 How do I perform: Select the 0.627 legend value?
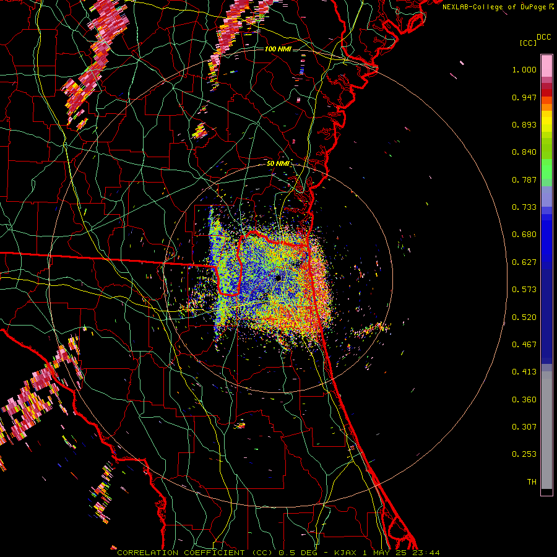pyautogui.click(x=524, y=262)
